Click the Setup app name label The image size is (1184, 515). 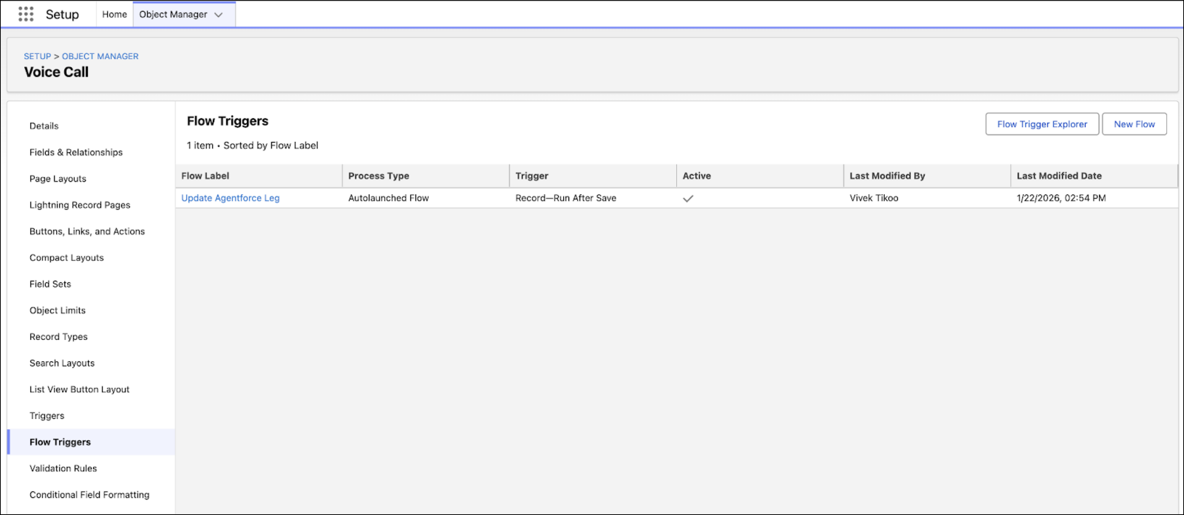tap(62, 14)
